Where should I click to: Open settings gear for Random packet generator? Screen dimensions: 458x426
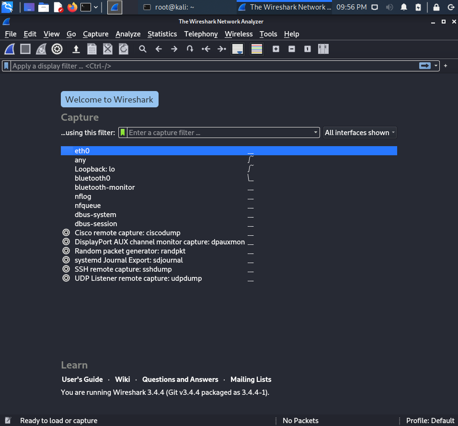66,251
